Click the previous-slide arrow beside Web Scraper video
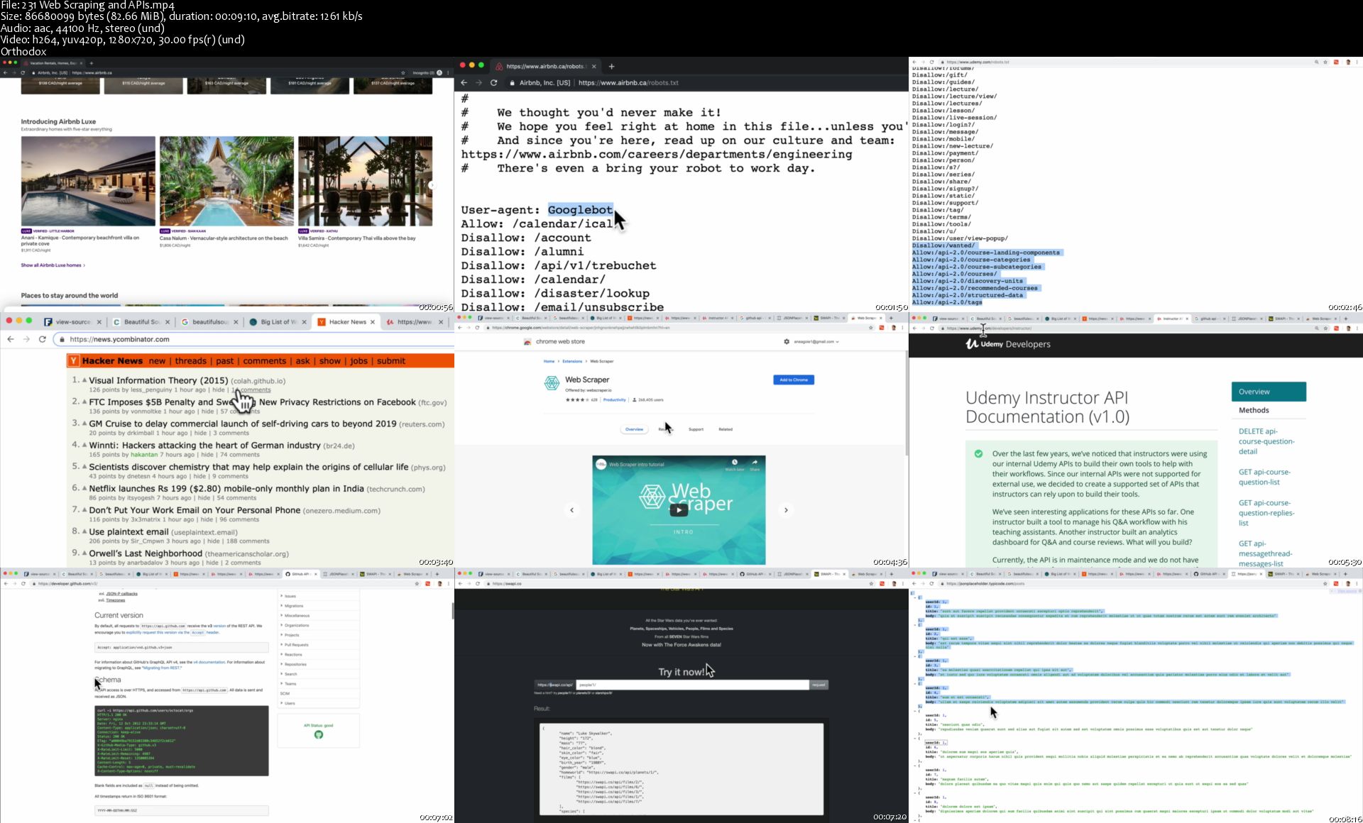1363x823 pixels. [x=572, y=509]
